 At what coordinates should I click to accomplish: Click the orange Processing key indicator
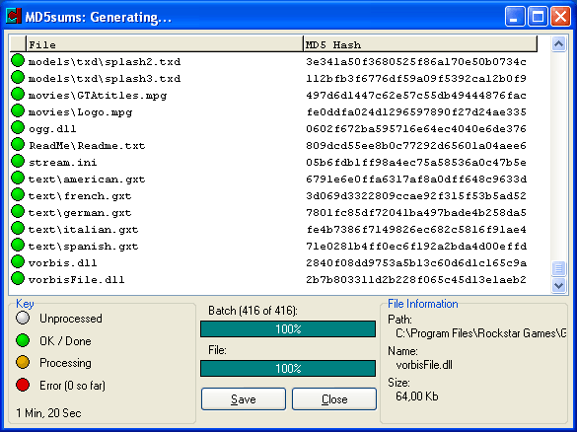click(x=23, y=362)
